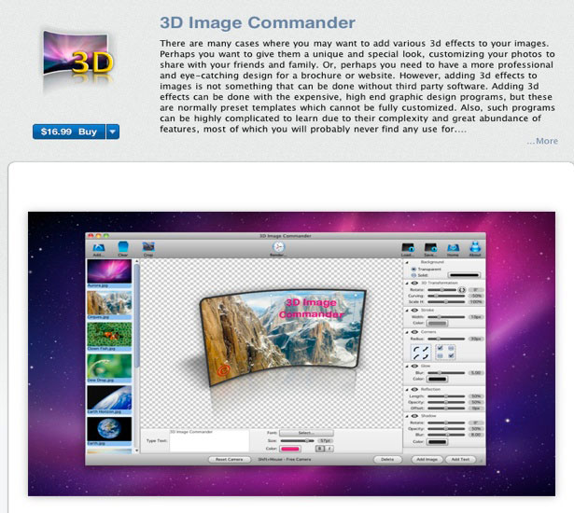Click the text Size slider
The height and width of the screenshot is (513, 574).
[x=297, y=441]
